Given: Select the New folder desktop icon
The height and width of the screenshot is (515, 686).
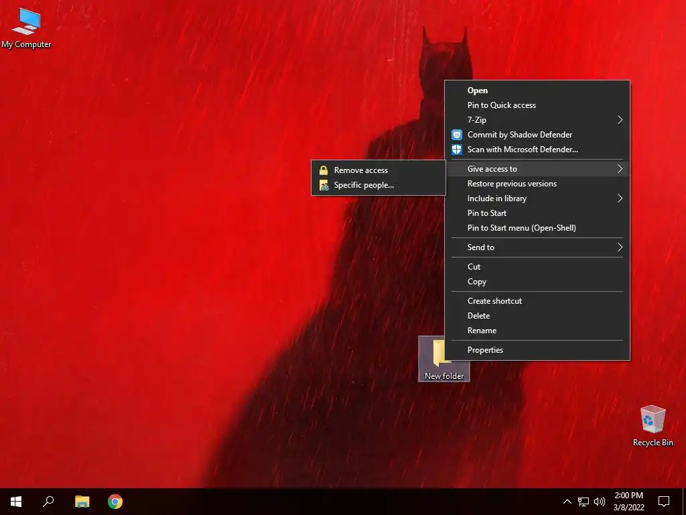Looking at the screenshot, I should [443, 359].
